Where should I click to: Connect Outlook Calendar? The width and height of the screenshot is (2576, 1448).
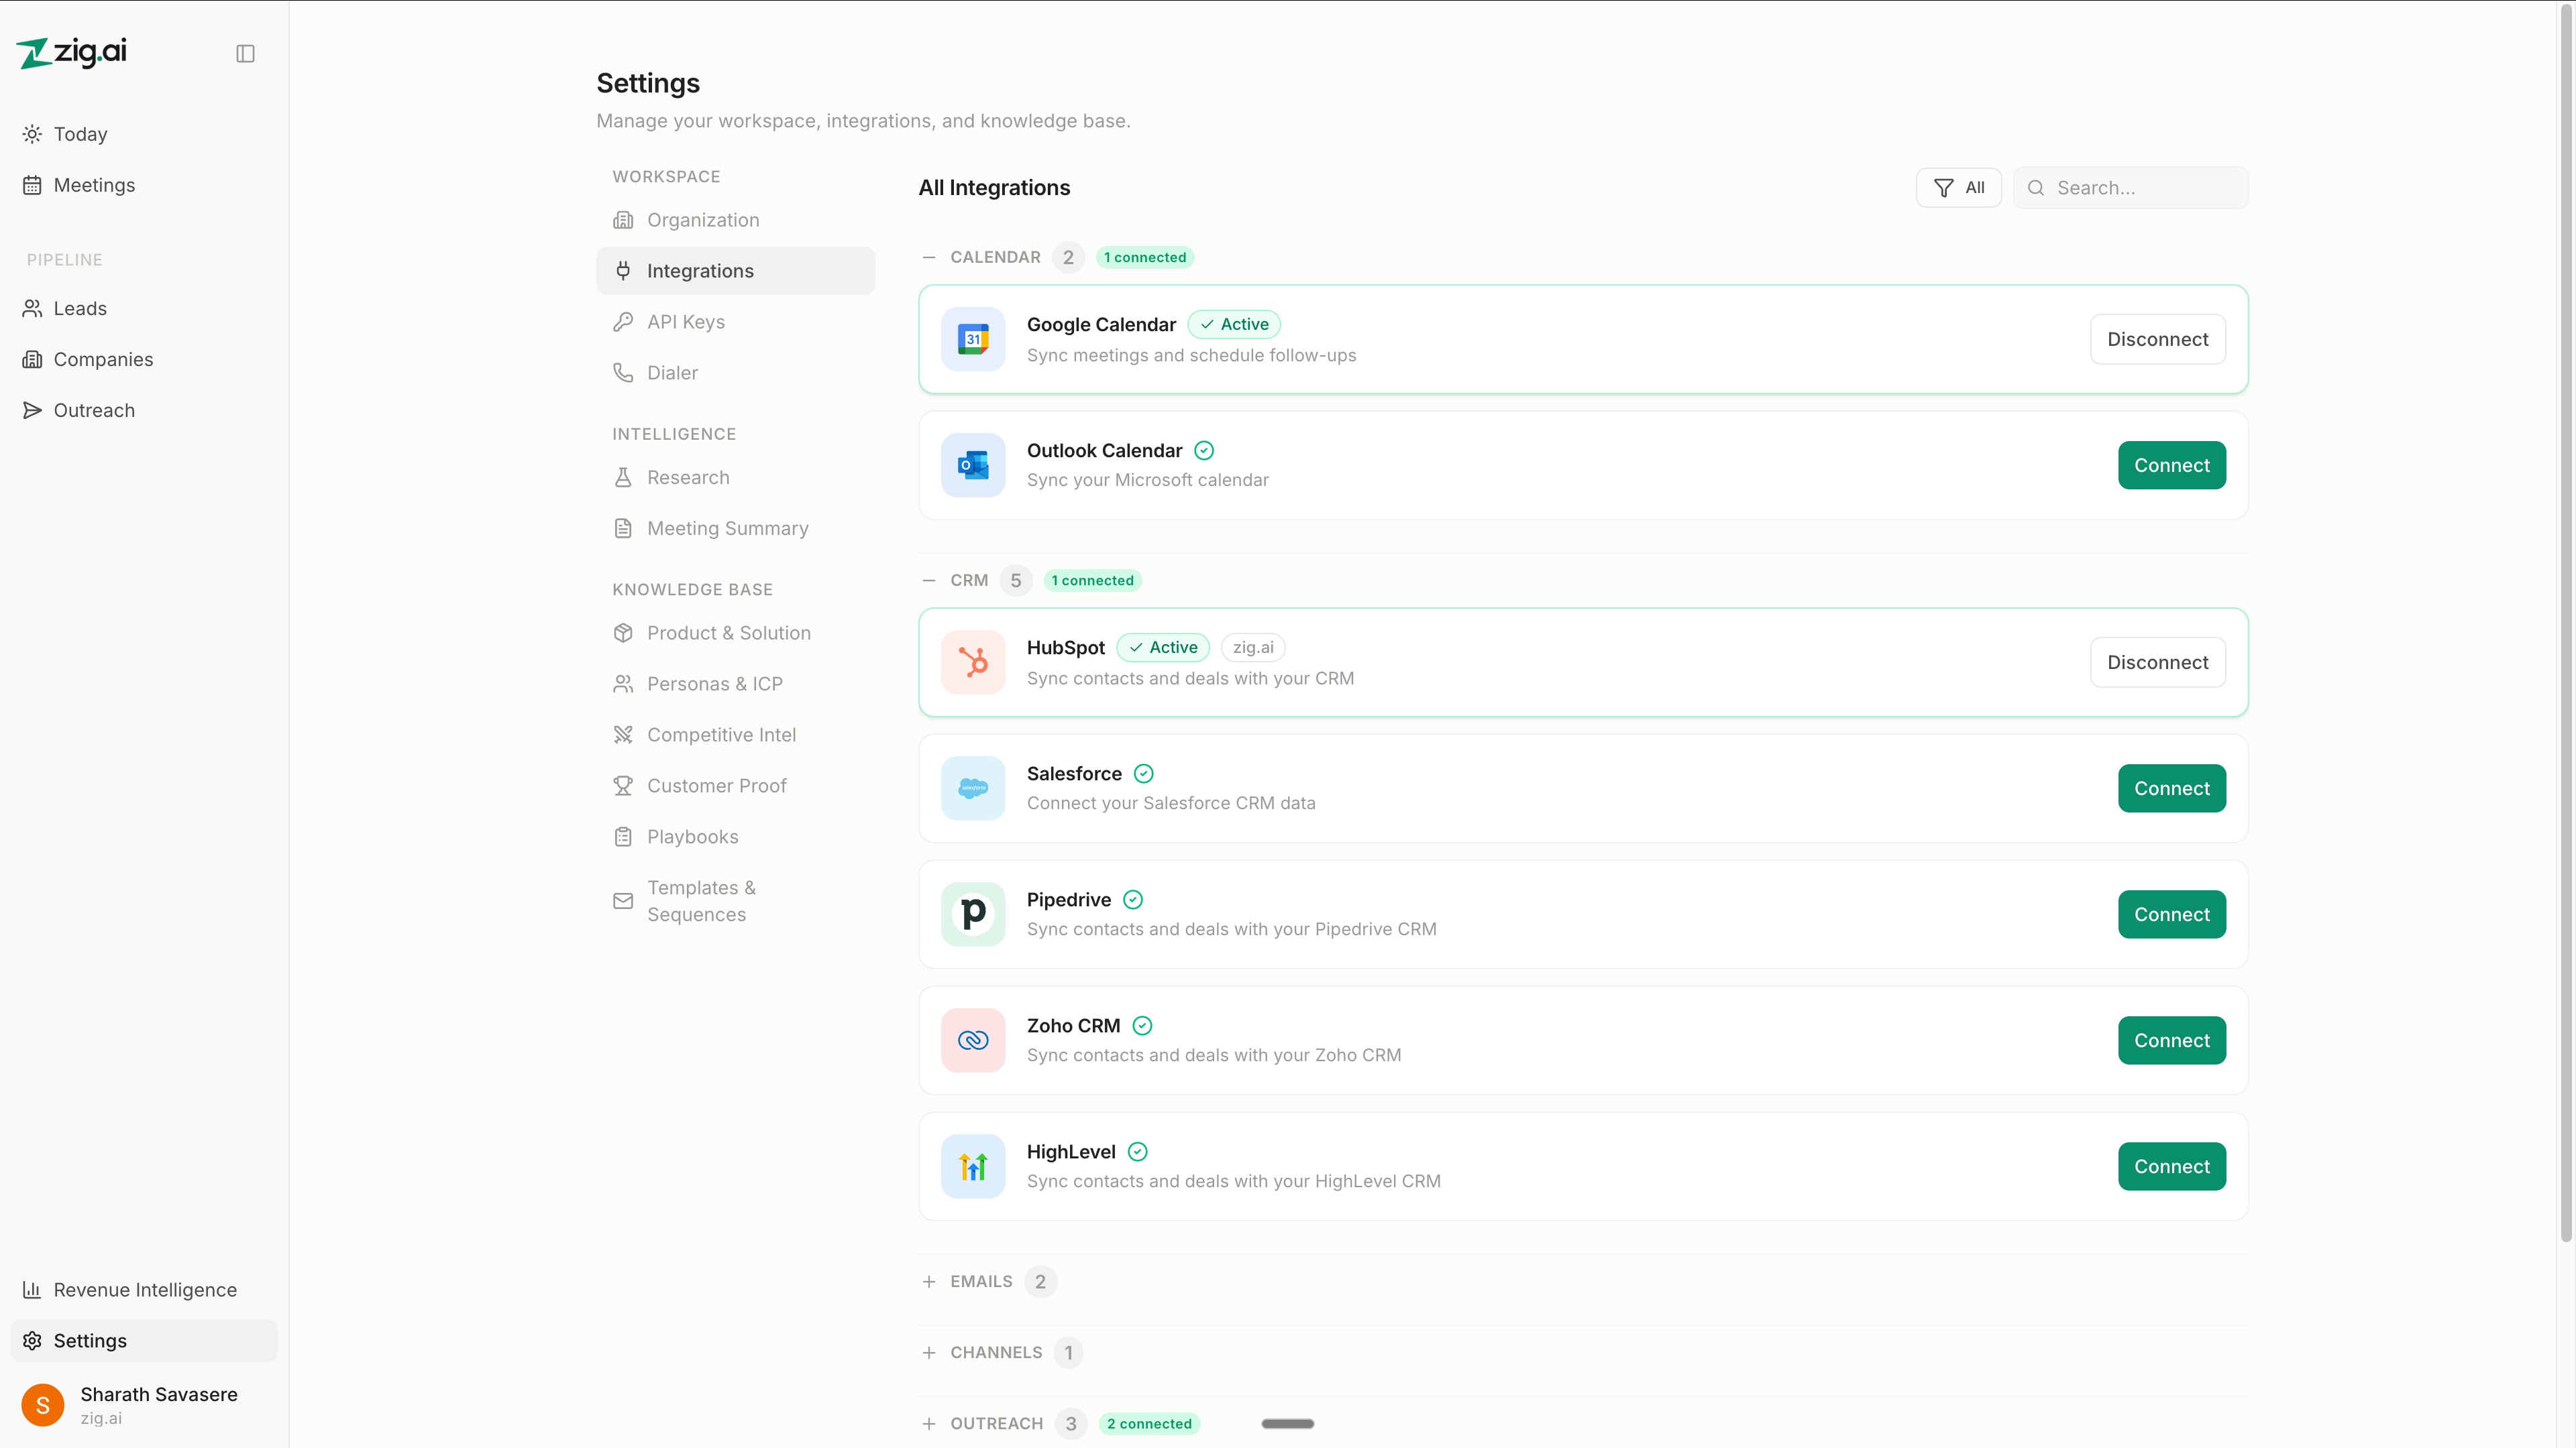2171,466
